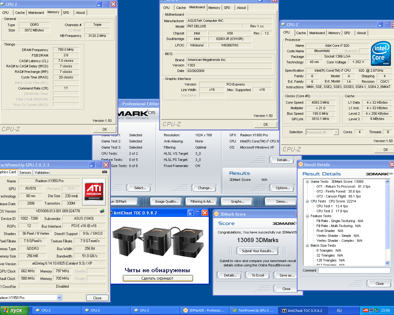Viewport: 394px width, 315px height.
Task: Click the Change button in 3DMark05
Action: click(x=205, y=188)
